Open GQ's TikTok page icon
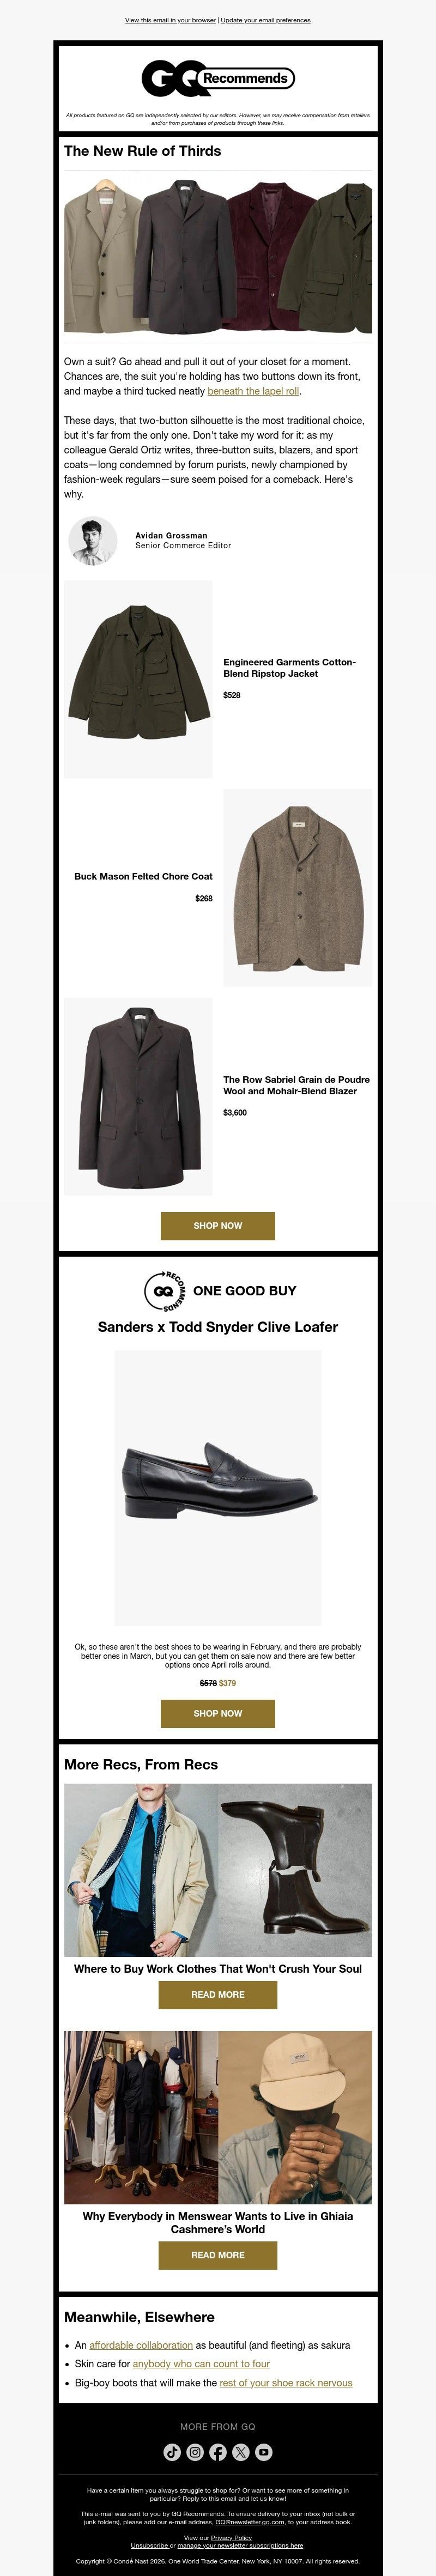This screenshot has height=2576, width=436. [172, 2451]
